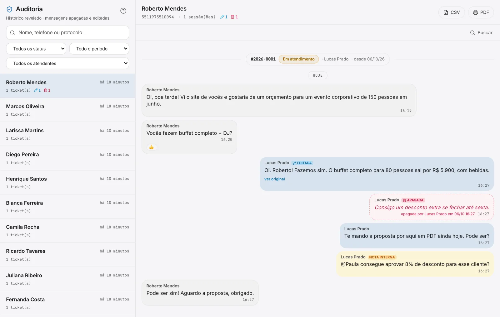Open Ricardo Tavares conversation
500x317 pixels.
67,255
